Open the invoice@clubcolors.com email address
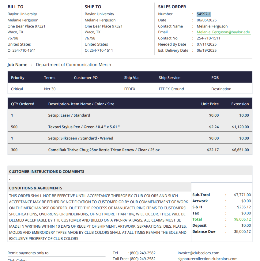This screenshot has height=261, width=260. point(198,253)
